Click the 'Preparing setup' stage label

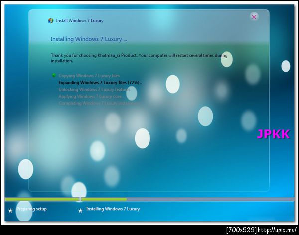pyautogui.click(x=32, y=209)
